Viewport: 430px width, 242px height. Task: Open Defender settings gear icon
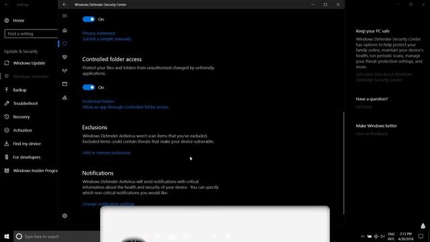64,216
